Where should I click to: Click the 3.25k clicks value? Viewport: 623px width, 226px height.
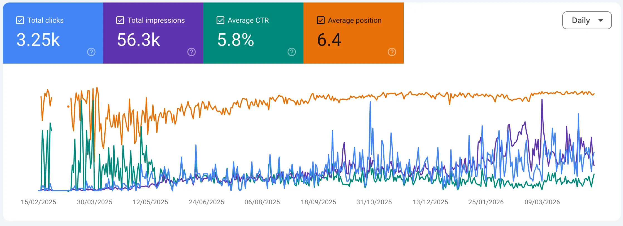pyautogui.click(x=38, y=40)
